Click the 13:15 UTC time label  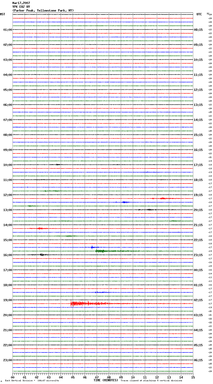[198, 105]
